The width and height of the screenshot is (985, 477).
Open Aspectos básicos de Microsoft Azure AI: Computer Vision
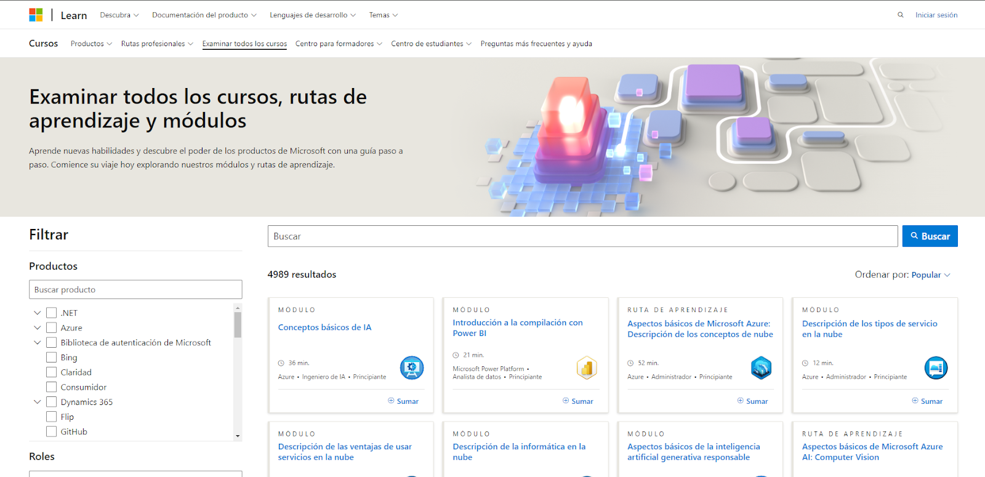click(x=872, y=452)
